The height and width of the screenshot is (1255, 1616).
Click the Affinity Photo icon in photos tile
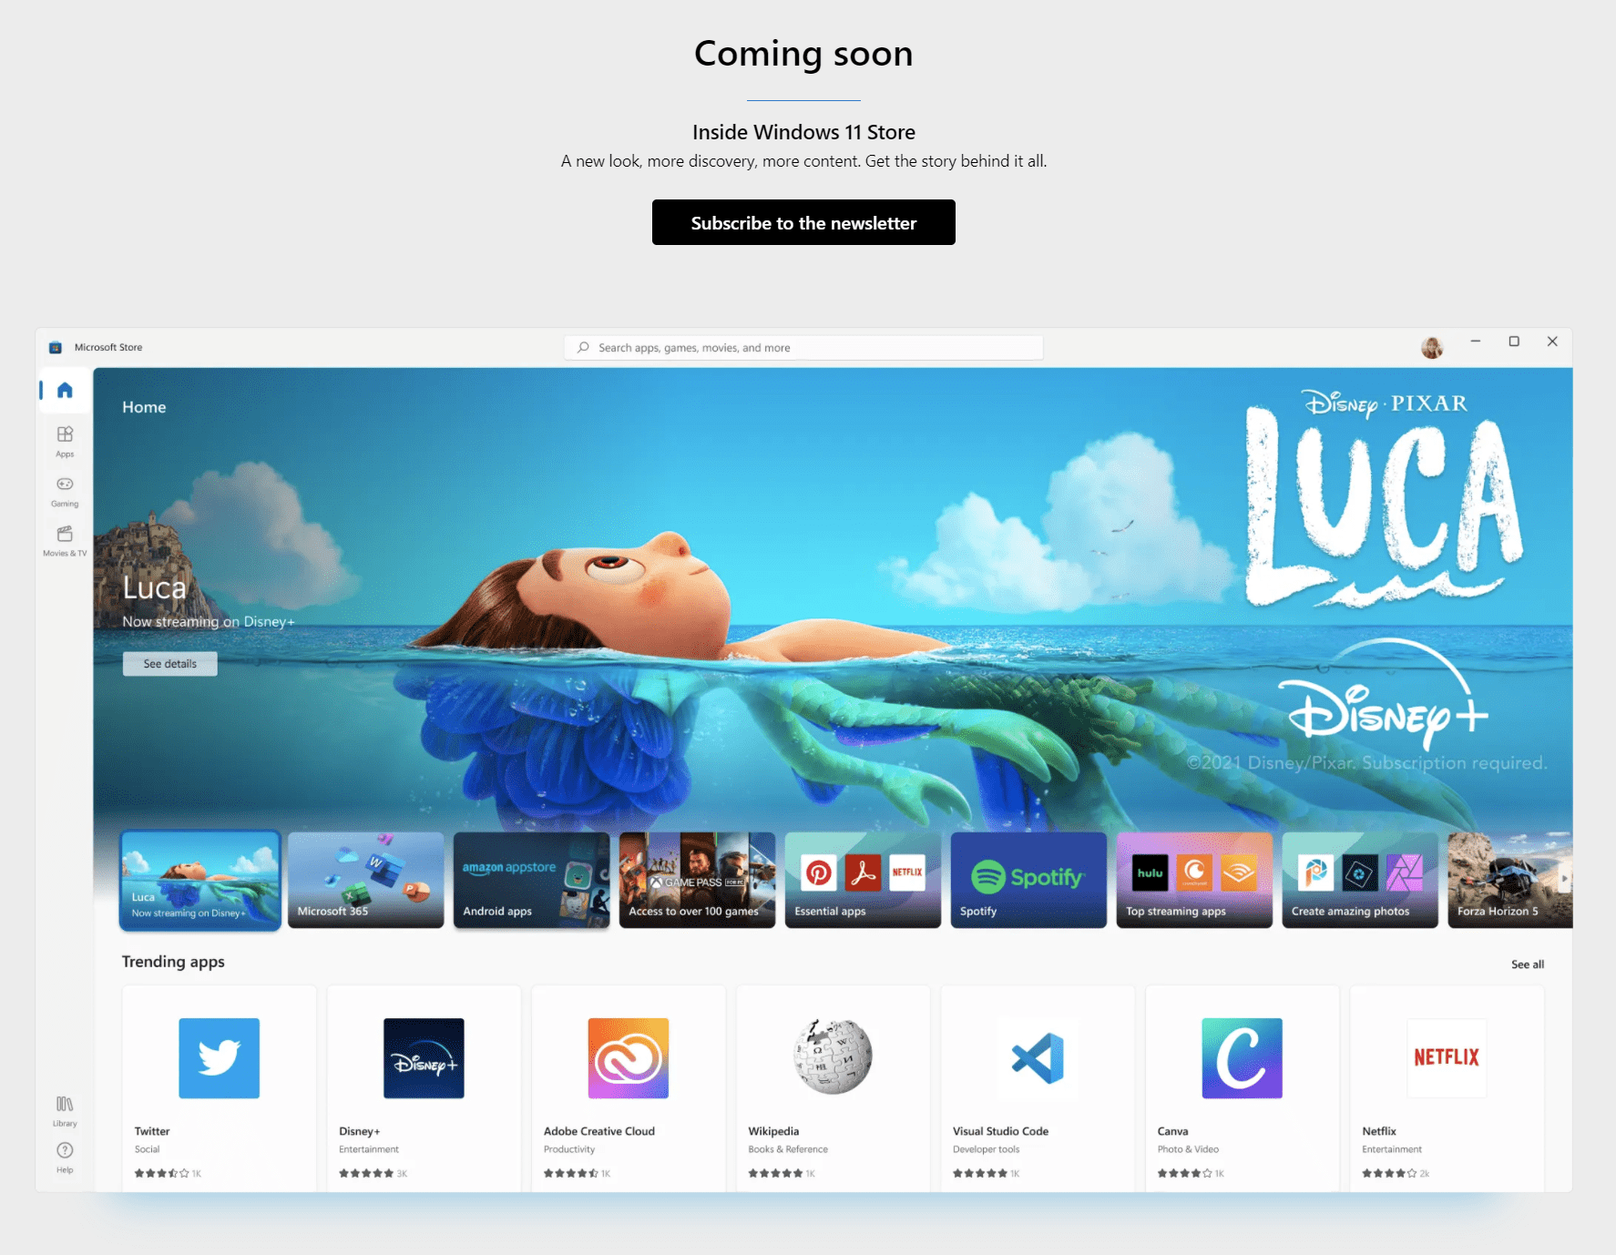1404,873
